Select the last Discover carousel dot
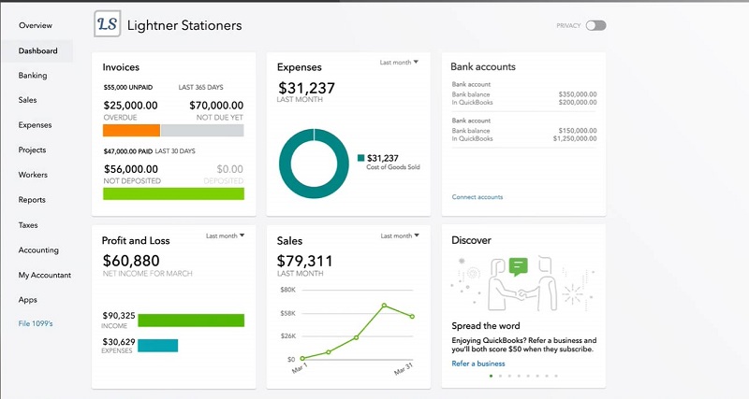Viewport: 749px width, 399px height. click(x=556, y=376)
